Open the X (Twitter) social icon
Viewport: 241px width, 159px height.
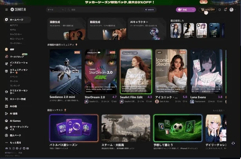click(10, 148)
